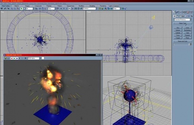Toggle the red channel in render window
The height and width of the screenshot is (125, 194).
[x=12, y=58]
